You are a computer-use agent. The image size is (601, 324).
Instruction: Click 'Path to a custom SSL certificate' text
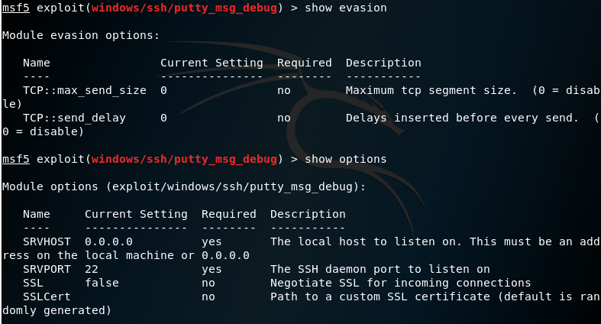click(x=380, y=296)
